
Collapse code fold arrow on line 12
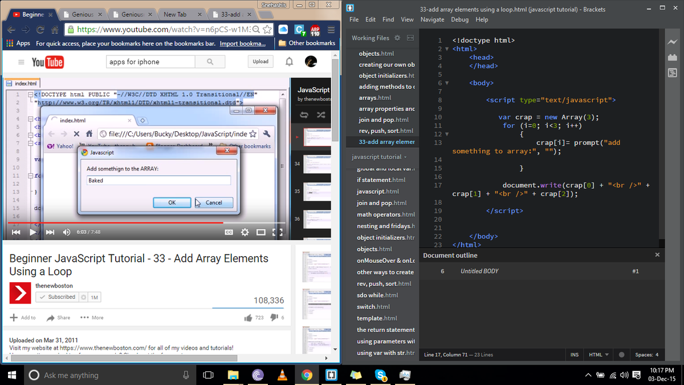447,135
